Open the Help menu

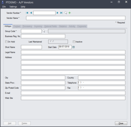pyautogui.click(x=23, y=7)
